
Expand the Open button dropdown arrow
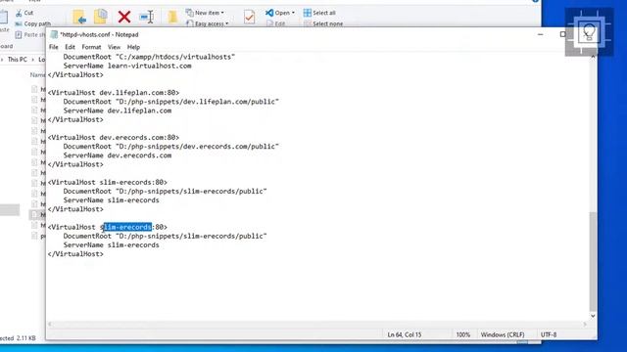(x=293, y=13)
